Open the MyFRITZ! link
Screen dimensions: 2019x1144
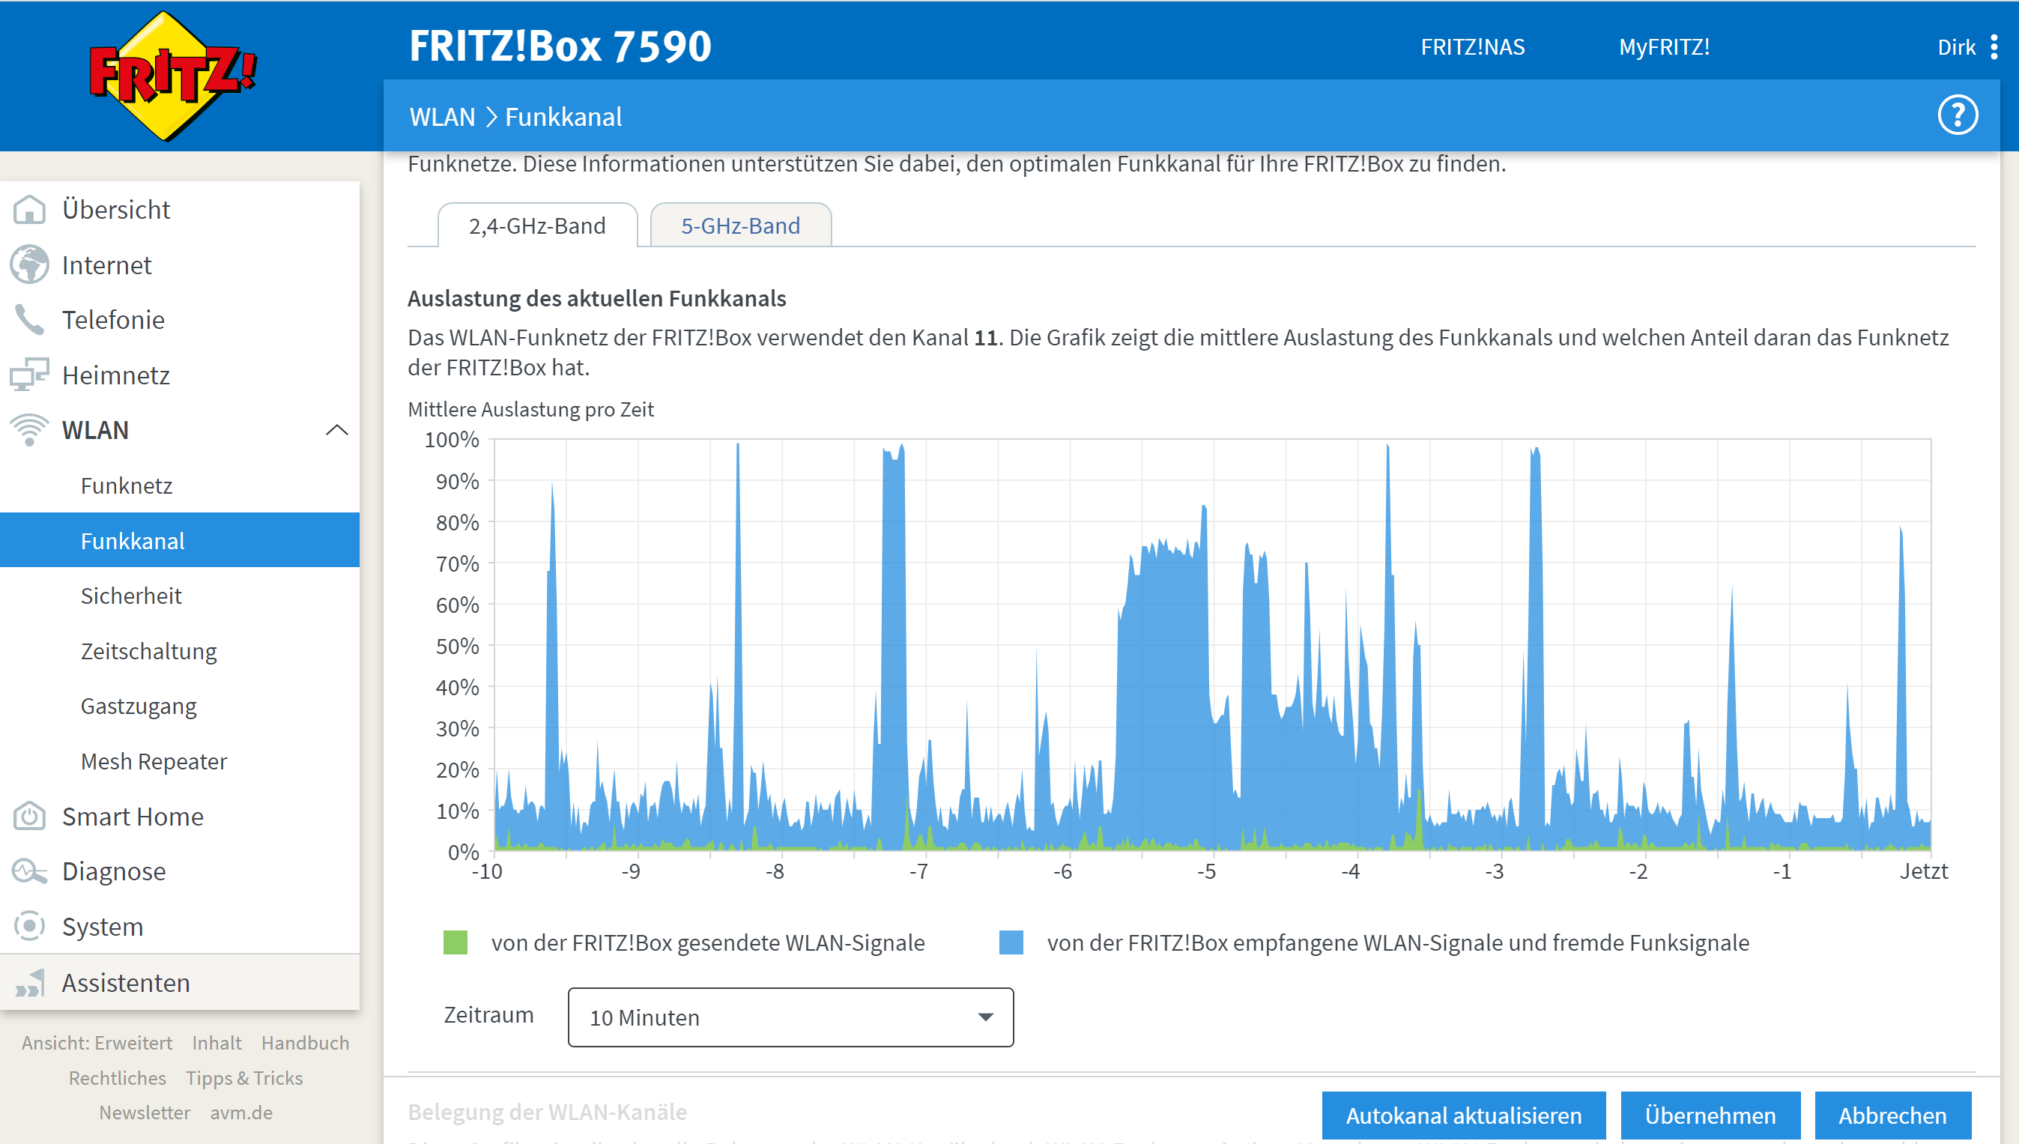(x=1663, y=47)
